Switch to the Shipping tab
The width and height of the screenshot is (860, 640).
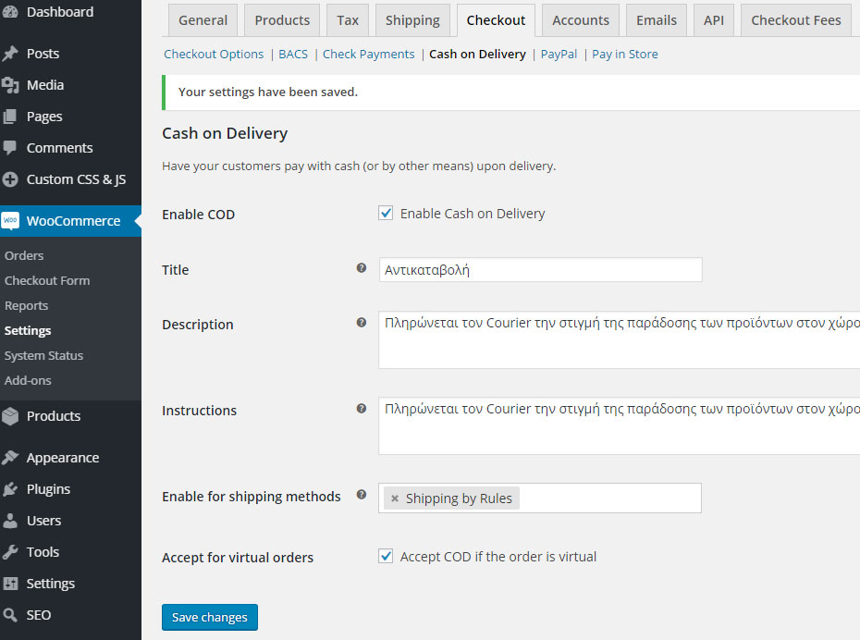pyautogui.click(x=412, y=20)
